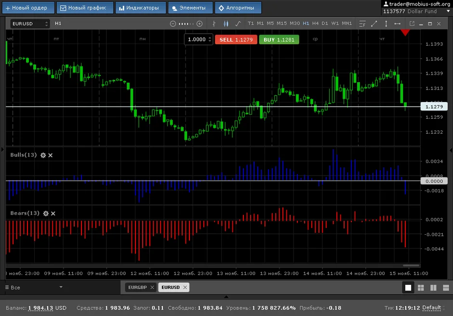Click the red marker triangle above chart
Screen dimensions: 453x316
point(405,33)
